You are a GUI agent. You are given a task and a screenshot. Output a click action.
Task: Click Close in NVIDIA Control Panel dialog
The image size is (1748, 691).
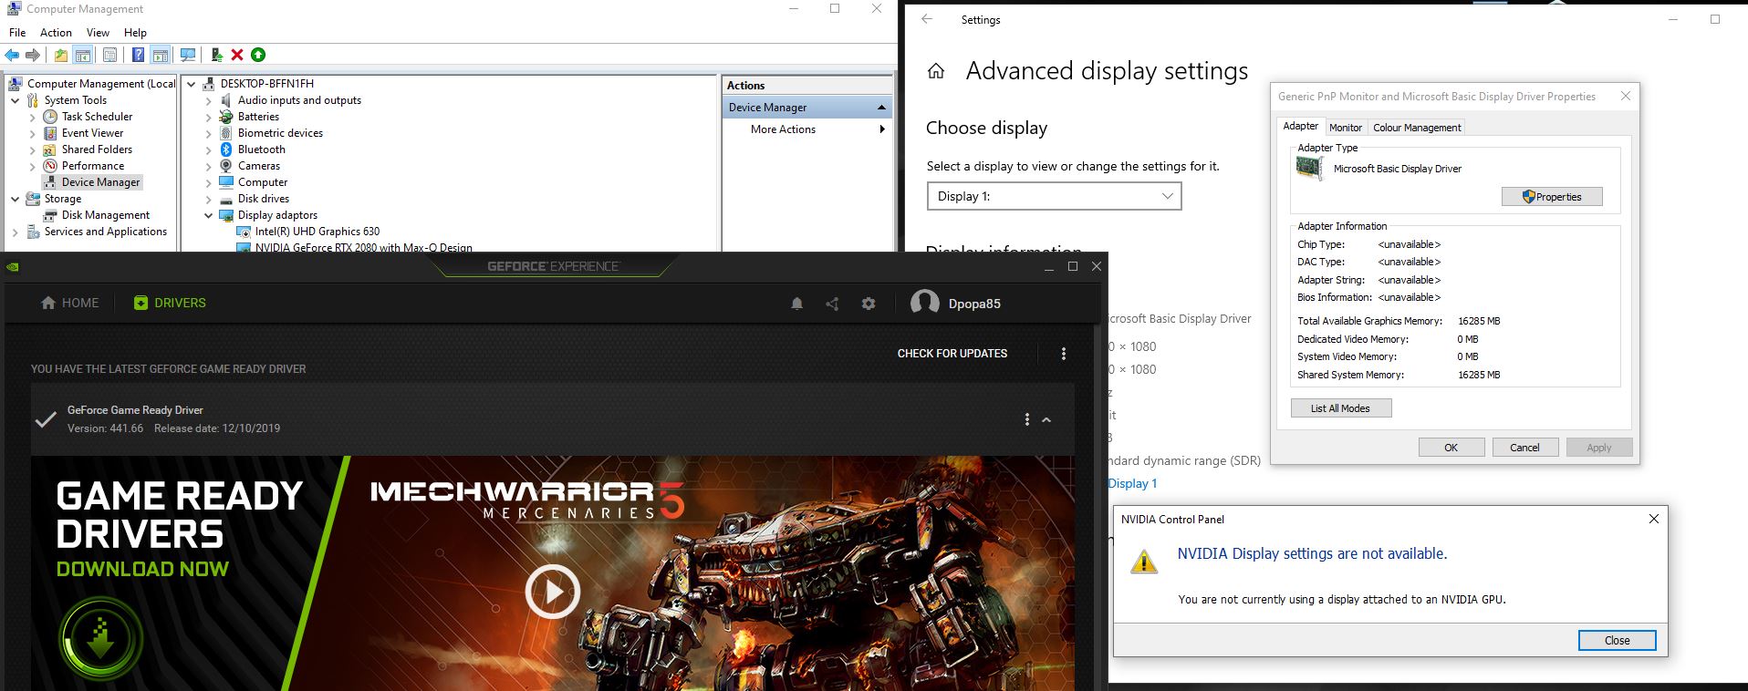pos(1617,641)
